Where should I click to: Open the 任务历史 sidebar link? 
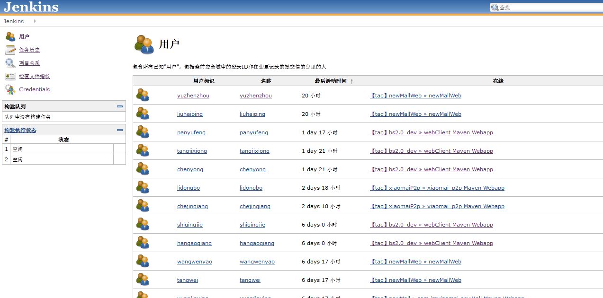(x=29, y=50)
